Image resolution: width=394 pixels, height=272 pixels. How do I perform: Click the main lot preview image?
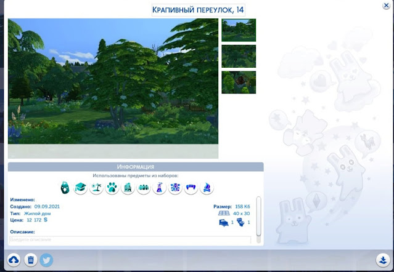(x=113, y=81)
